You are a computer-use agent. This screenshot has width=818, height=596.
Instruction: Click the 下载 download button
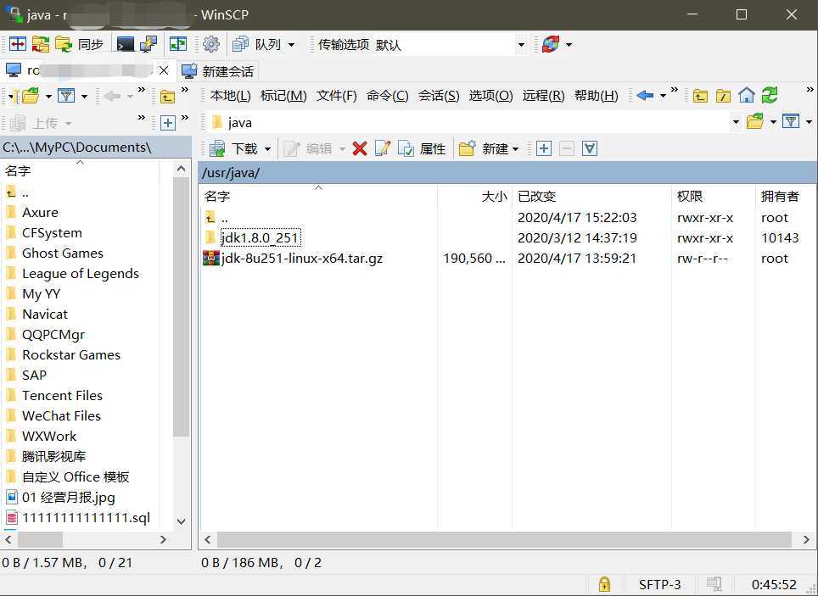pos(234,149)
